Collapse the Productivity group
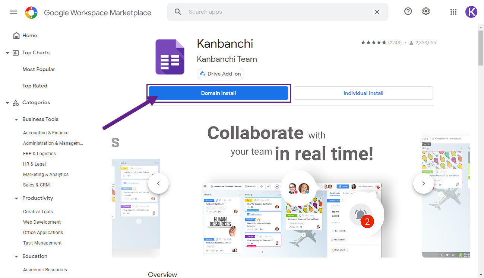Screen dimensions: 484x278 pos(16,198)
